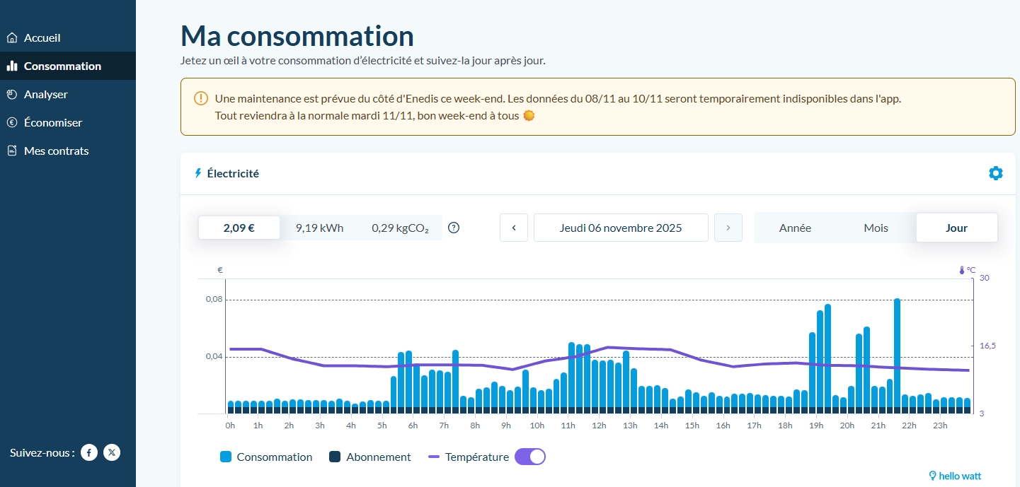
Task: Open electricity settings gear icon
Action: click(x=995, y=173)
